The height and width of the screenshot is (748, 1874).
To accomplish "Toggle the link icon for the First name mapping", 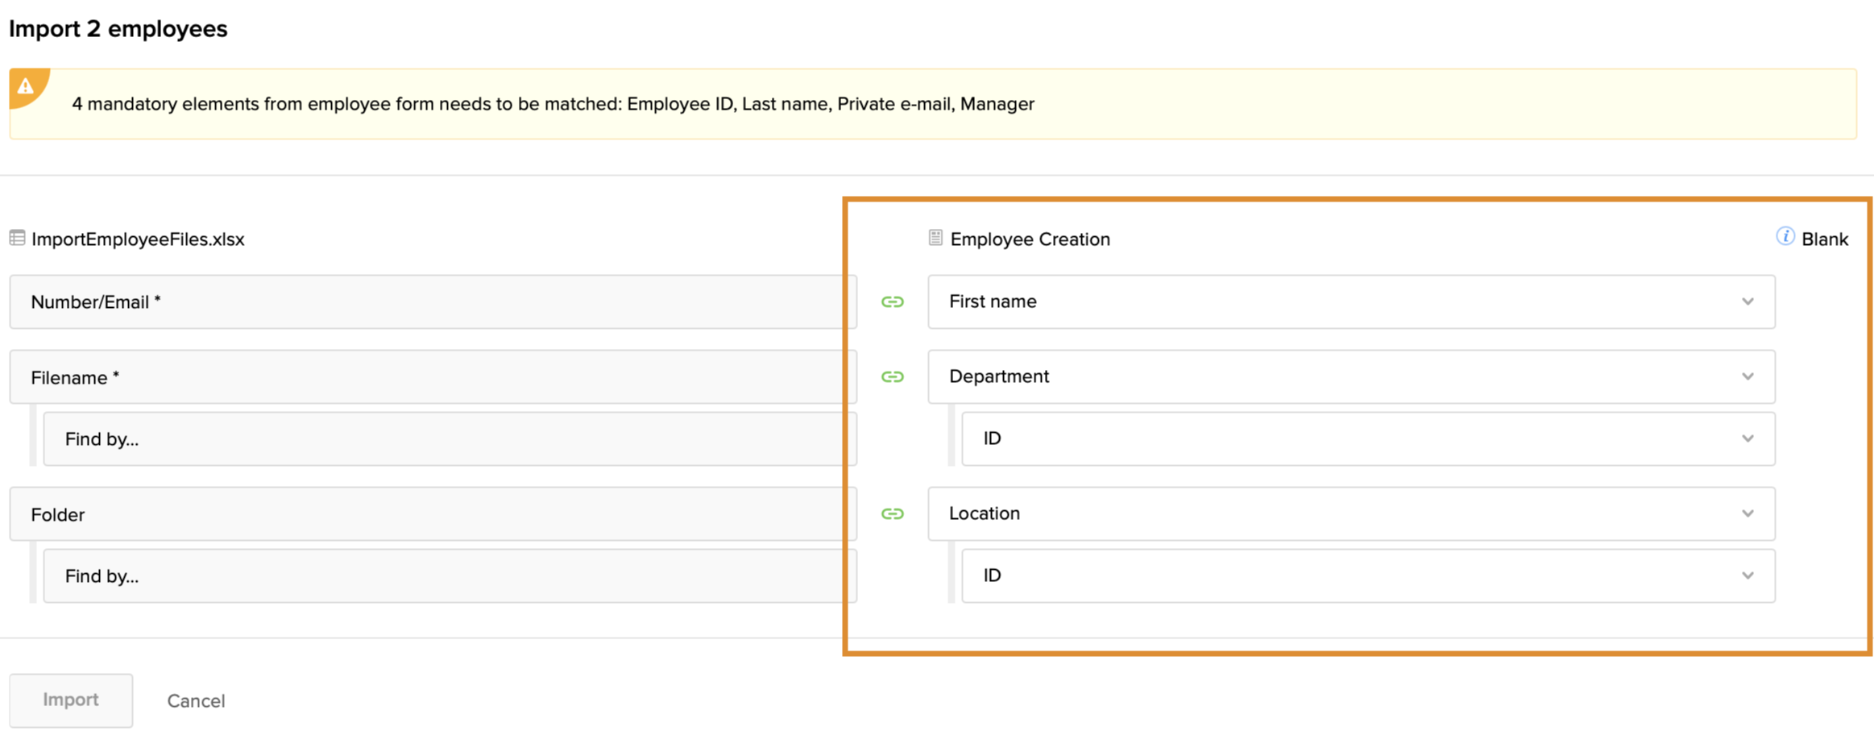I will 892,302.
